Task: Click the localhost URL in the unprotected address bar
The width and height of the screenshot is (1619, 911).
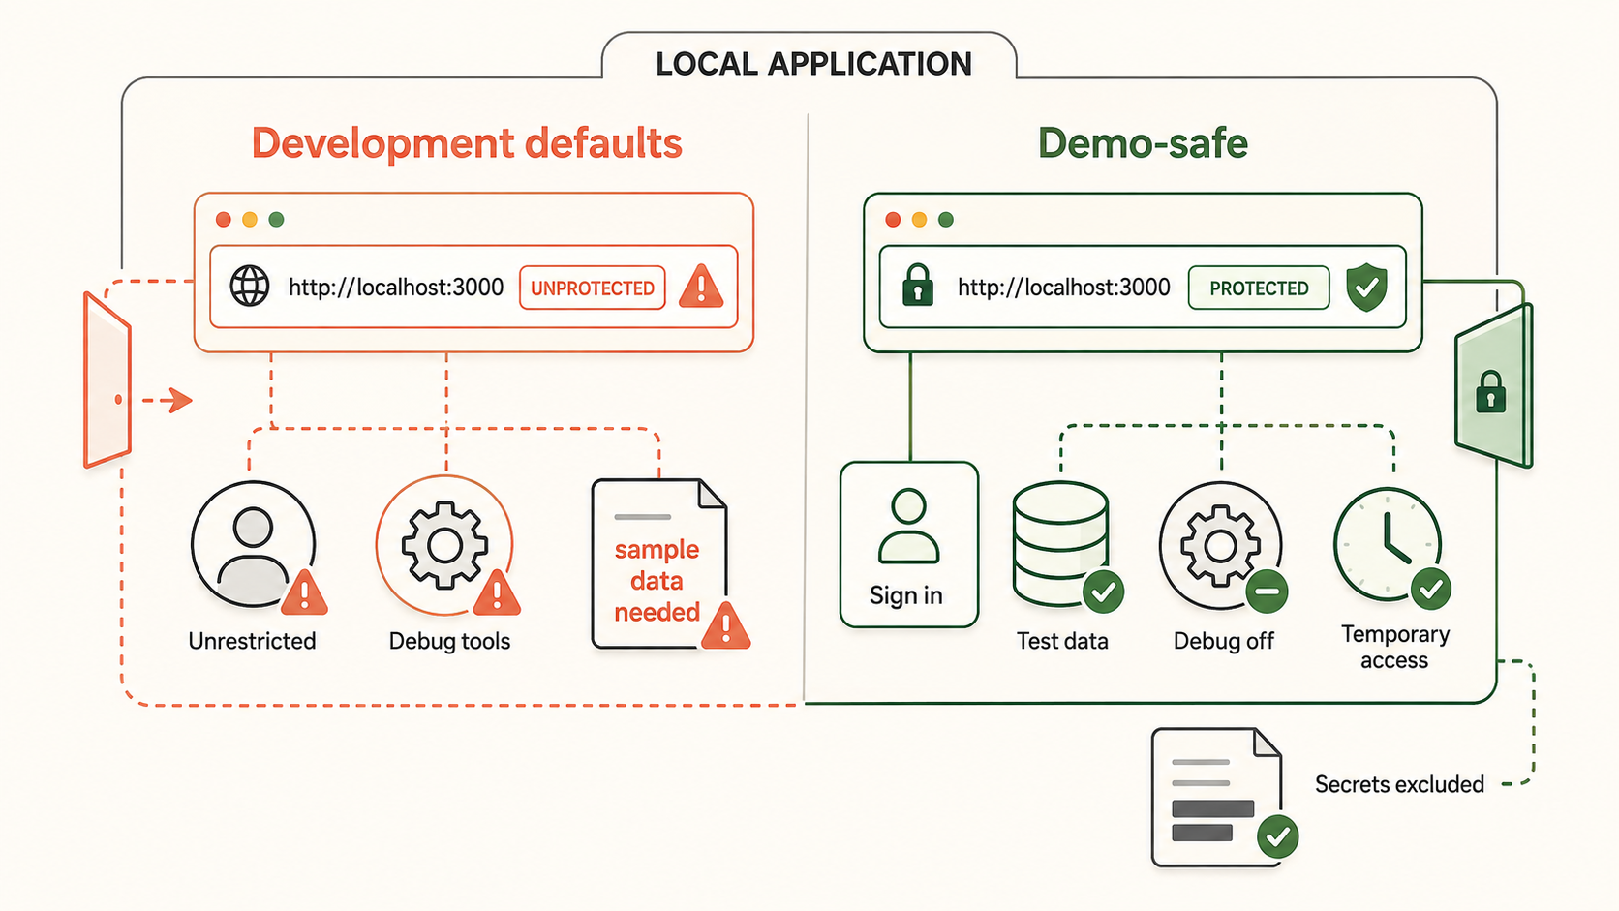Action: click(x=396, y=288)
